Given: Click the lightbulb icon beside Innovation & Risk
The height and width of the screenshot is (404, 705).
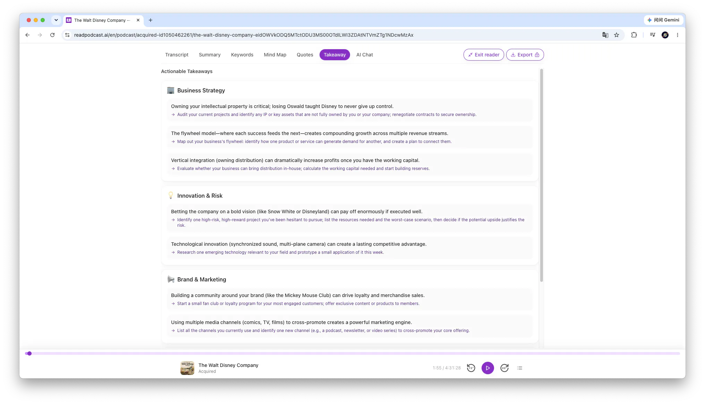Looking at the screenshot, I should click(171, 196).
